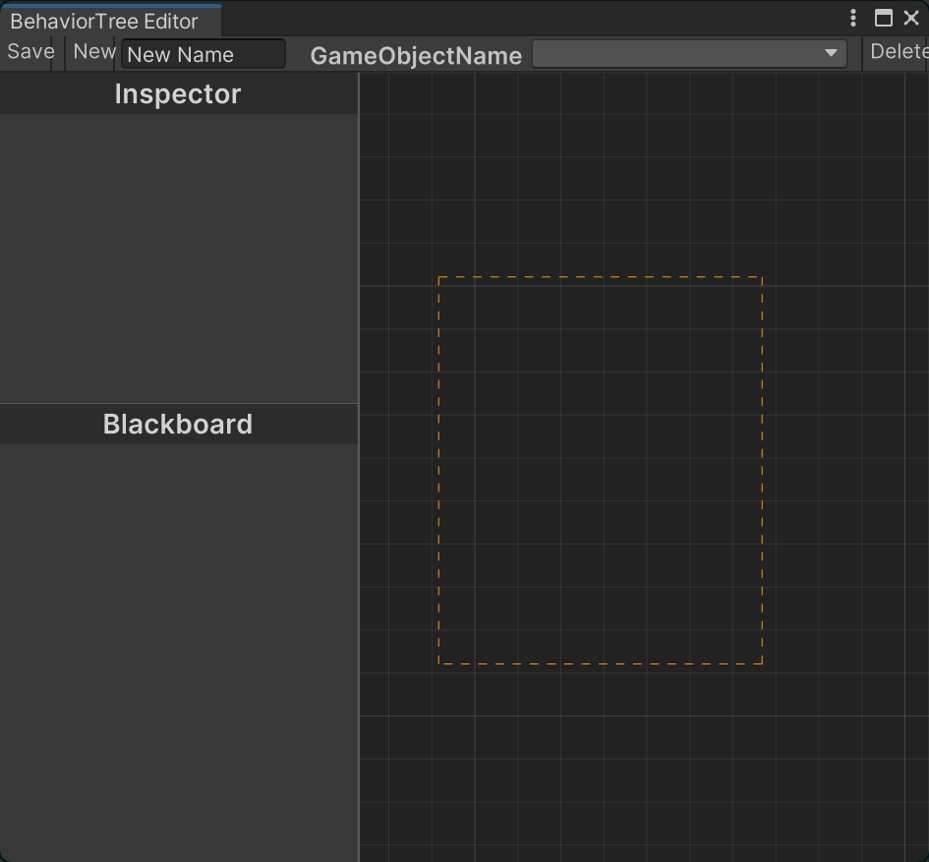Screen dimensions: 929x862
Task: Click the divider between Inspector and Blackboard
Action: [178, 404]
